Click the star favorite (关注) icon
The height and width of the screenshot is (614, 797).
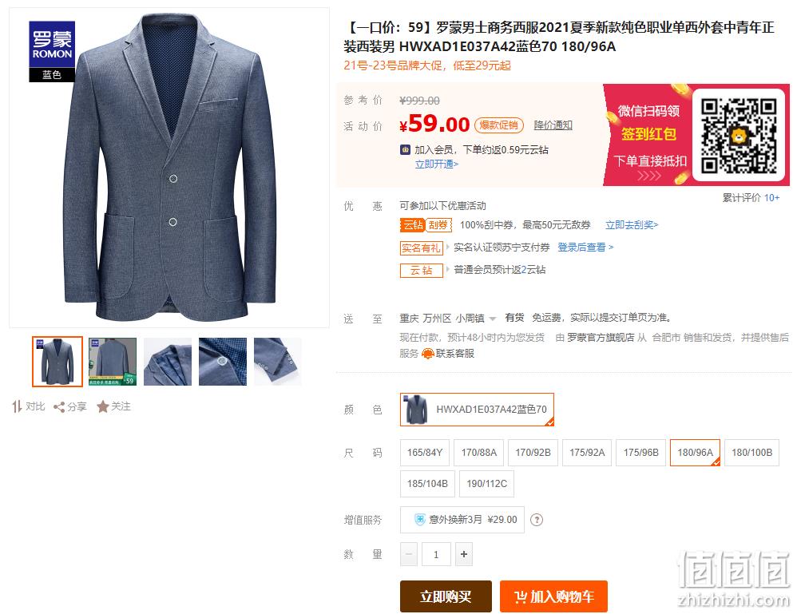(103, 406)
